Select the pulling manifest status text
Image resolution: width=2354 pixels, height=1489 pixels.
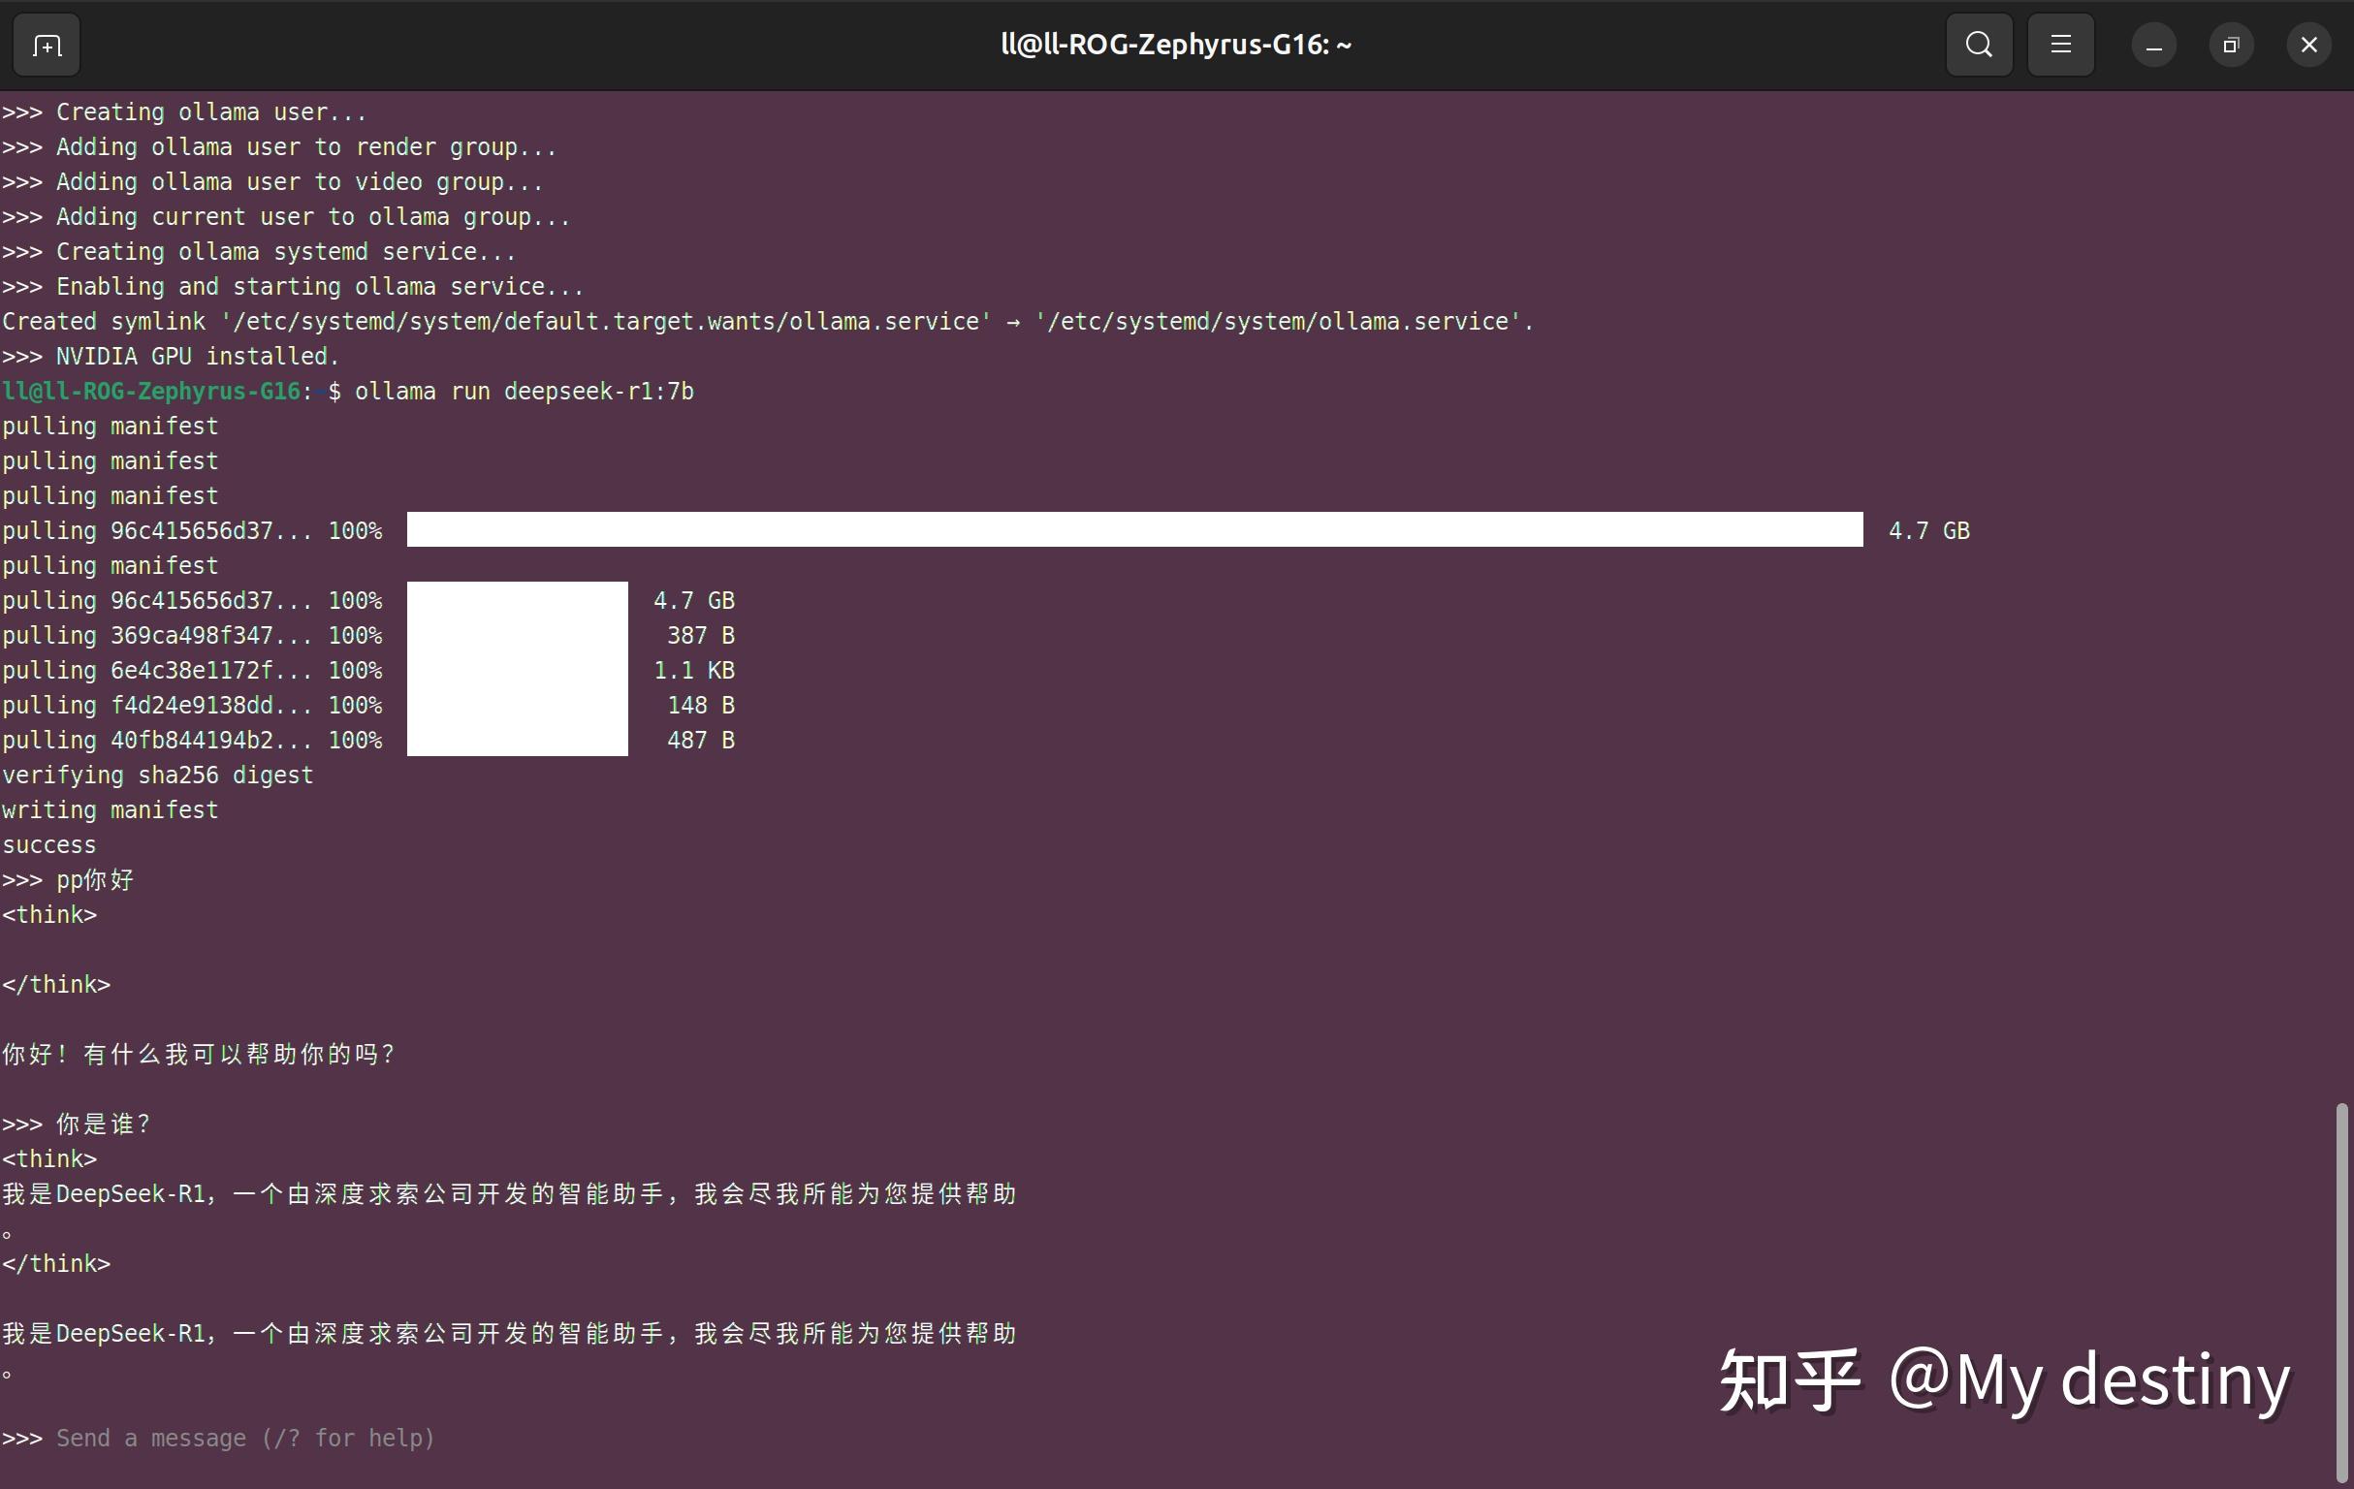pyautogui.click(x=111, y=426)
